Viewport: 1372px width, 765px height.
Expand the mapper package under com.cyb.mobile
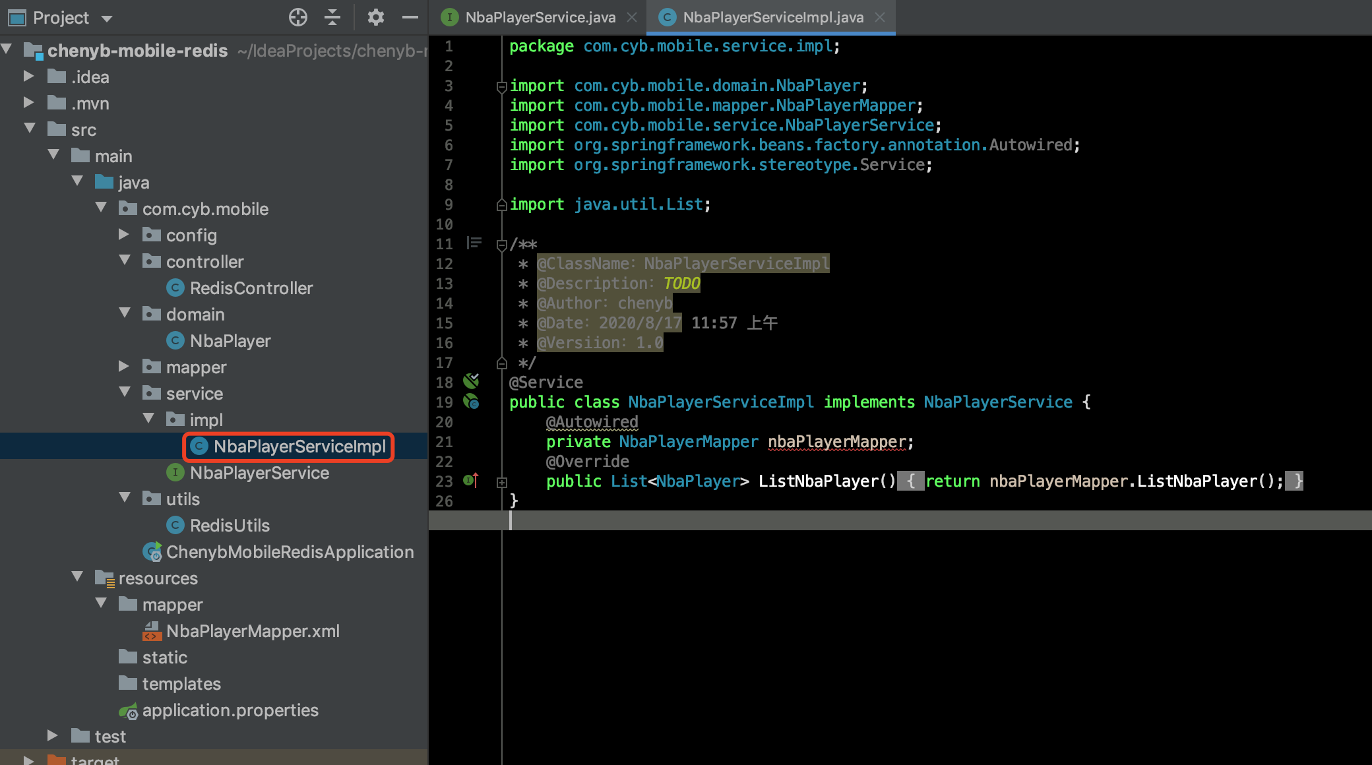pos(124,366)
